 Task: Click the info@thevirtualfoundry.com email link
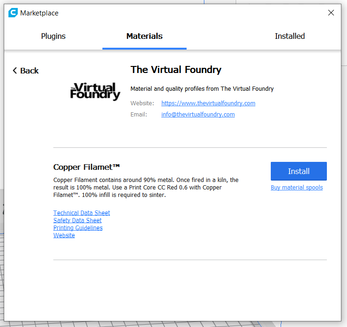198,115
